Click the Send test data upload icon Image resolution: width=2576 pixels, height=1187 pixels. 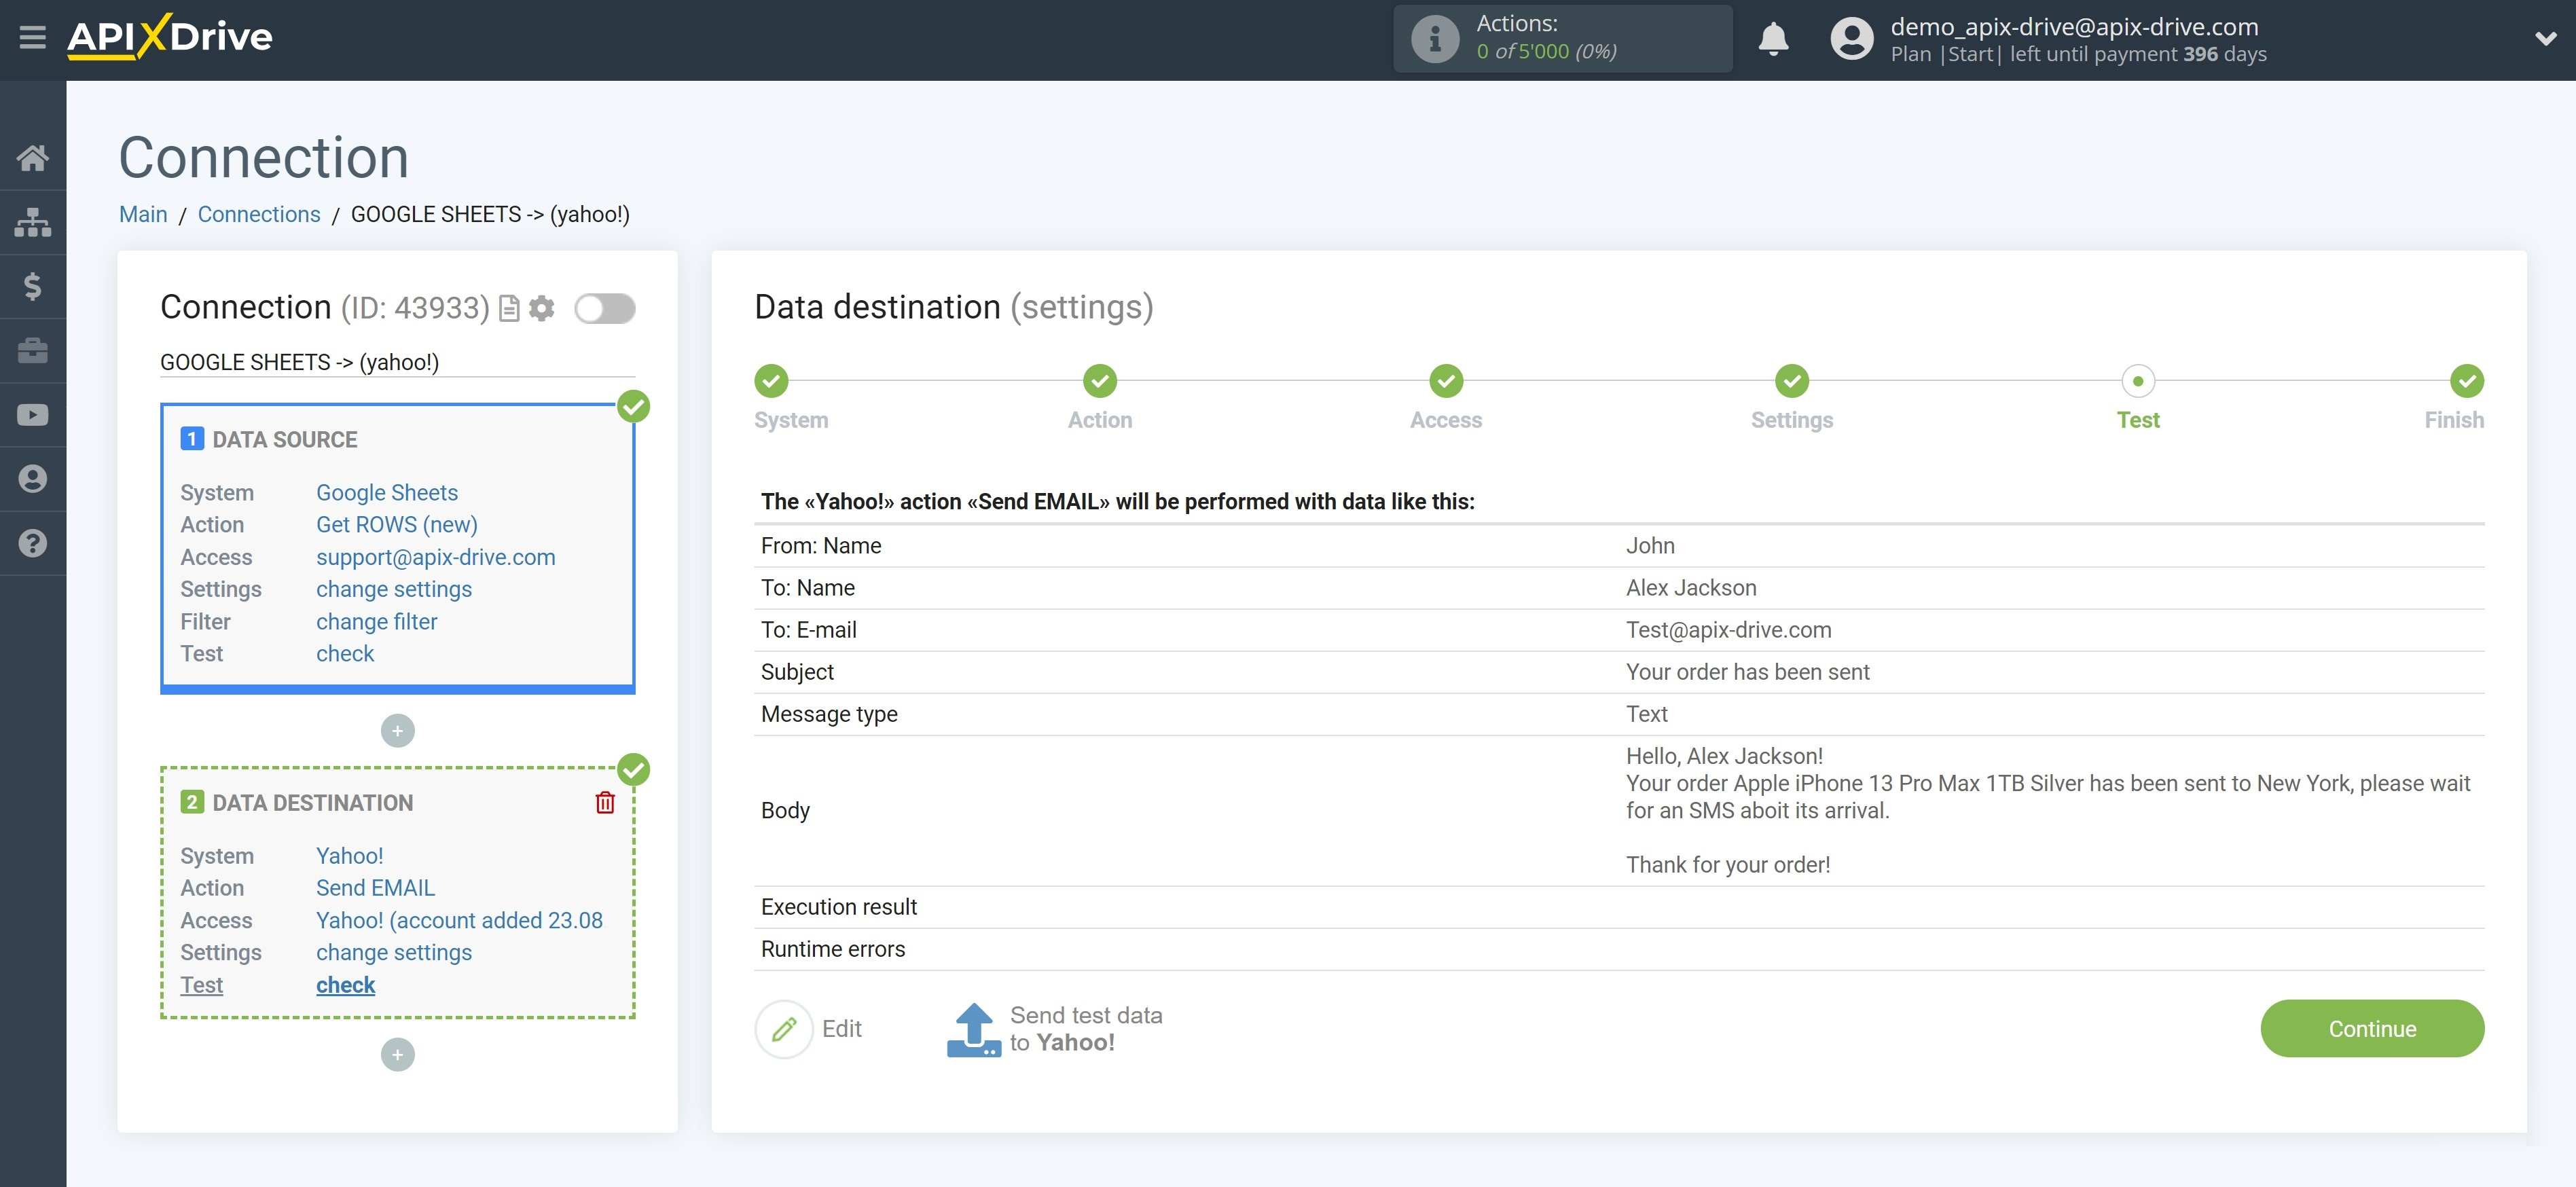tap(973, 1029)
